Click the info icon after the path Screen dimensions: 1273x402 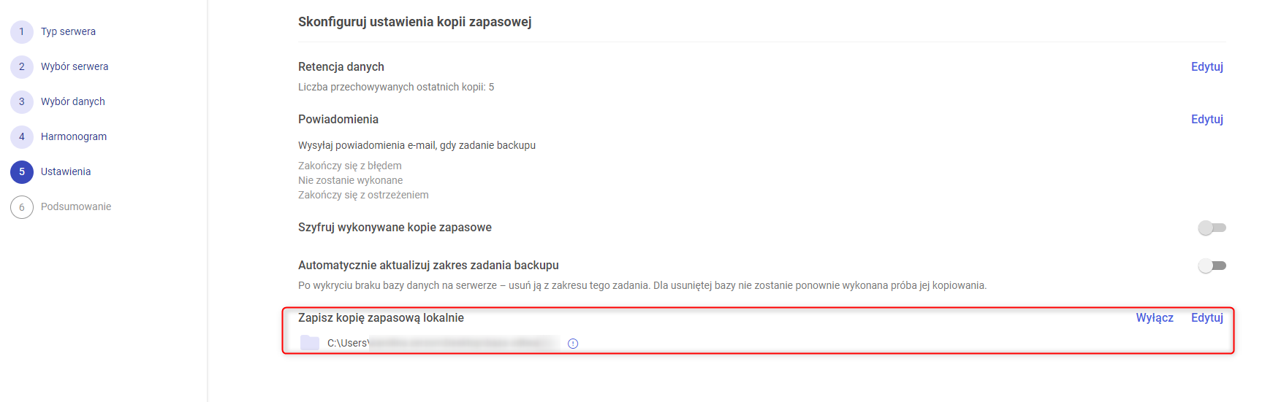(573, 344)
